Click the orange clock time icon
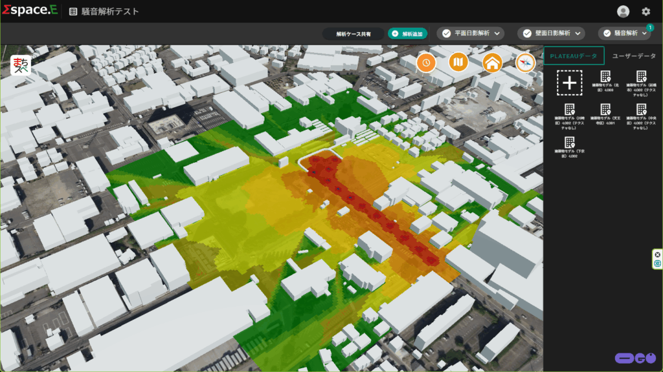Viewport: 663px width, 372px height. [426, 63]
